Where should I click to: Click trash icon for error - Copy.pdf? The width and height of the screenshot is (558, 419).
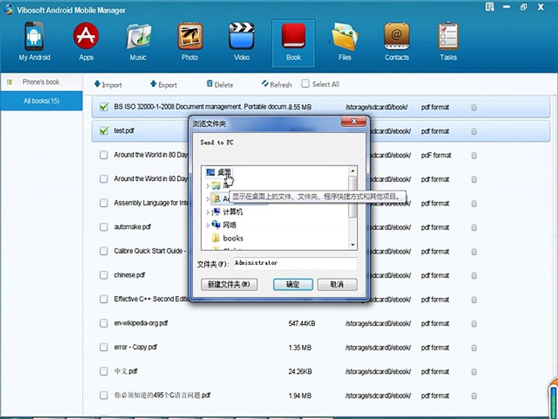tap(474, 348)
